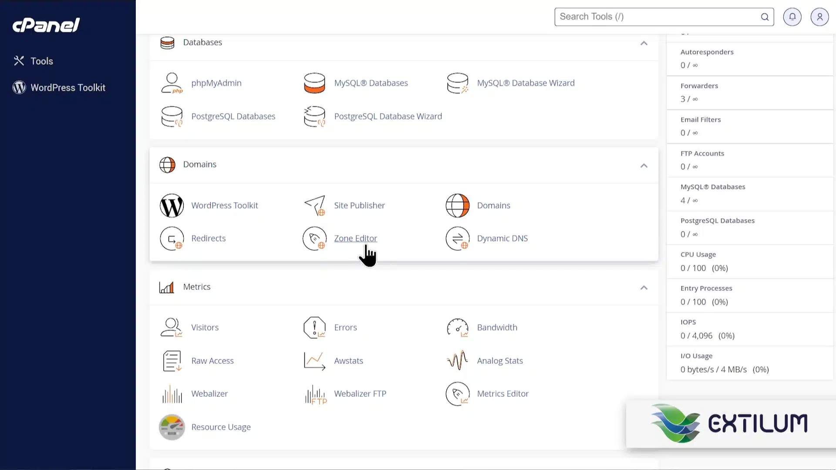The image size is (836, 470).
Task: Click the cPanel logo
Action: coord(46,25)
